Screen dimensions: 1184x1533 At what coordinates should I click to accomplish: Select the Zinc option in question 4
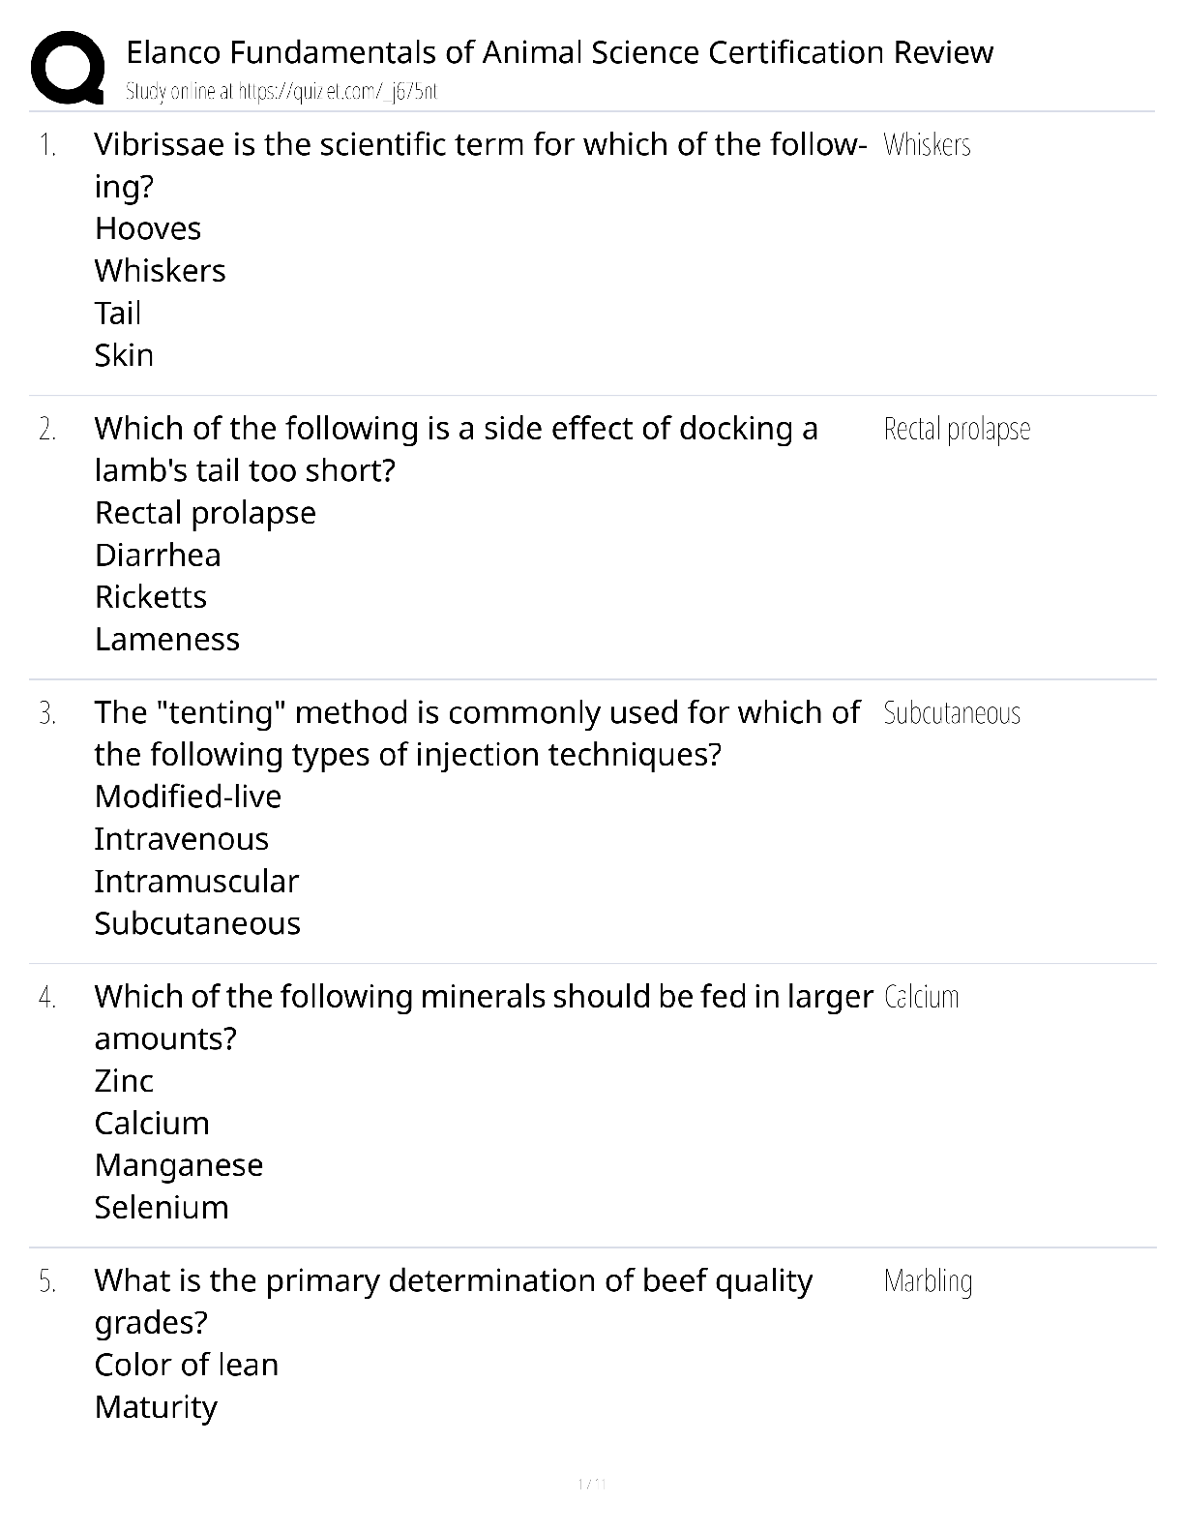(x=124, y=1081)
